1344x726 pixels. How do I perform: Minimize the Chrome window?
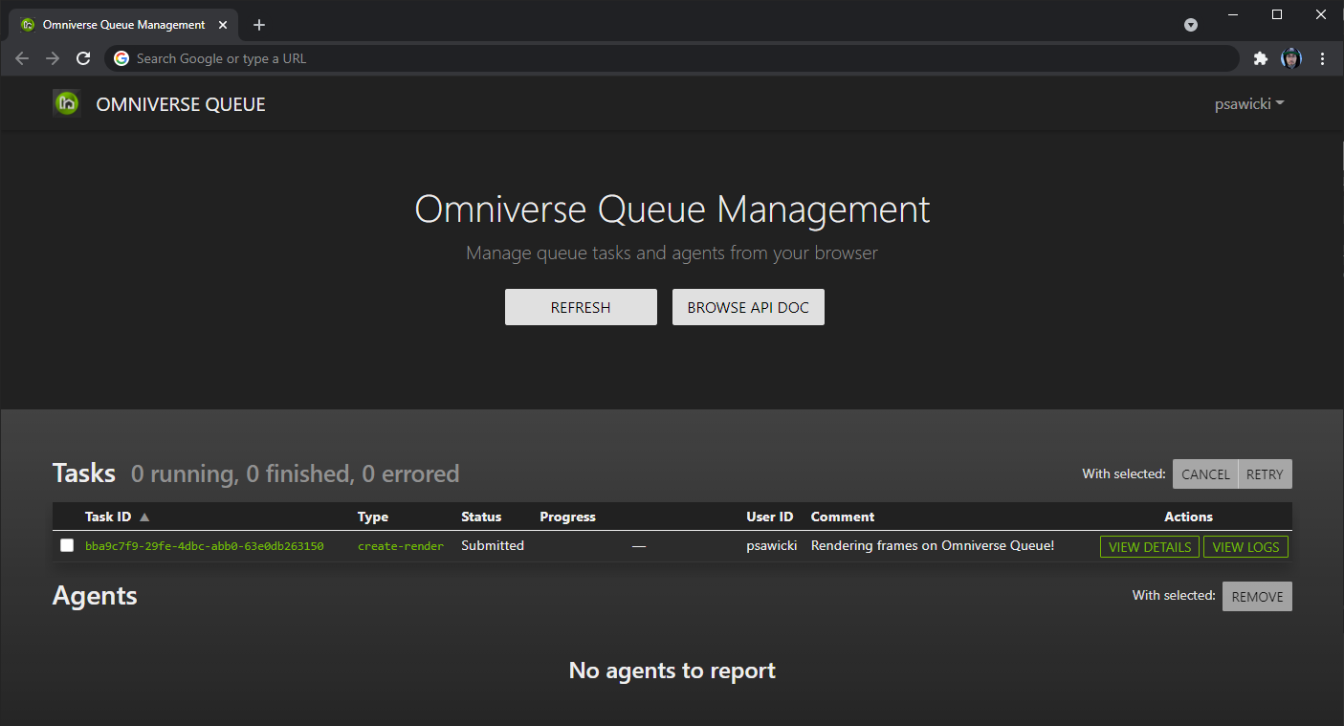pos(1233,14)
